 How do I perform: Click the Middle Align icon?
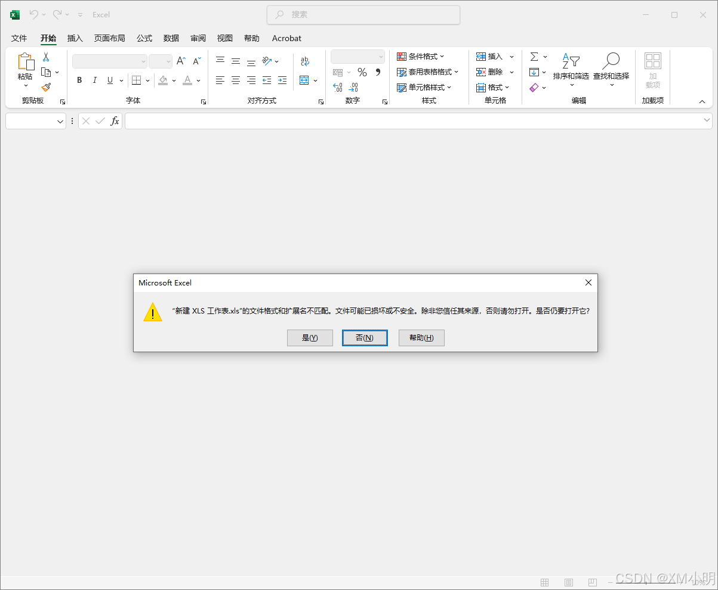pyautogui.click(x=236, y=61)
